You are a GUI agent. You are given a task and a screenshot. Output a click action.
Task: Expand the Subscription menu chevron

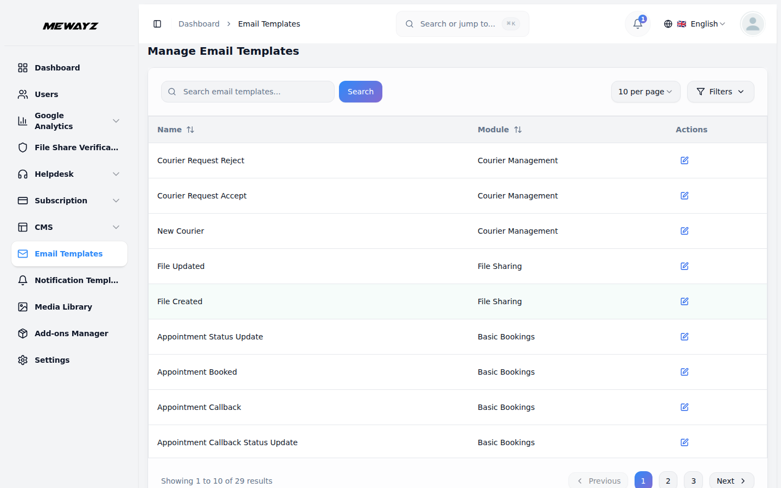[116, 200]
